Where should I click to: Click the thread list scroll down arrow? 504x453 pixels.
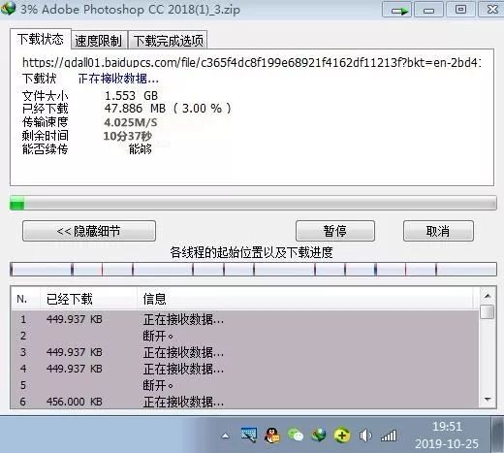(488, 400)
